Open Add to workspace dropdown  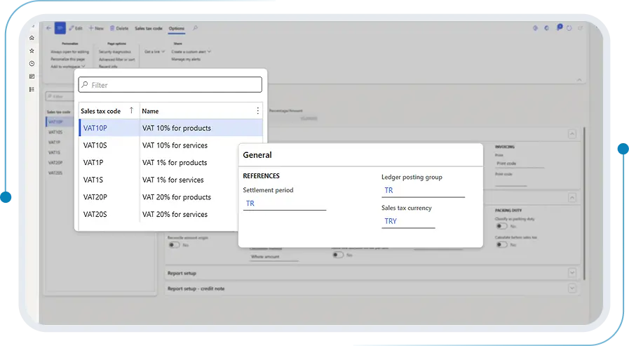(68, 66)
